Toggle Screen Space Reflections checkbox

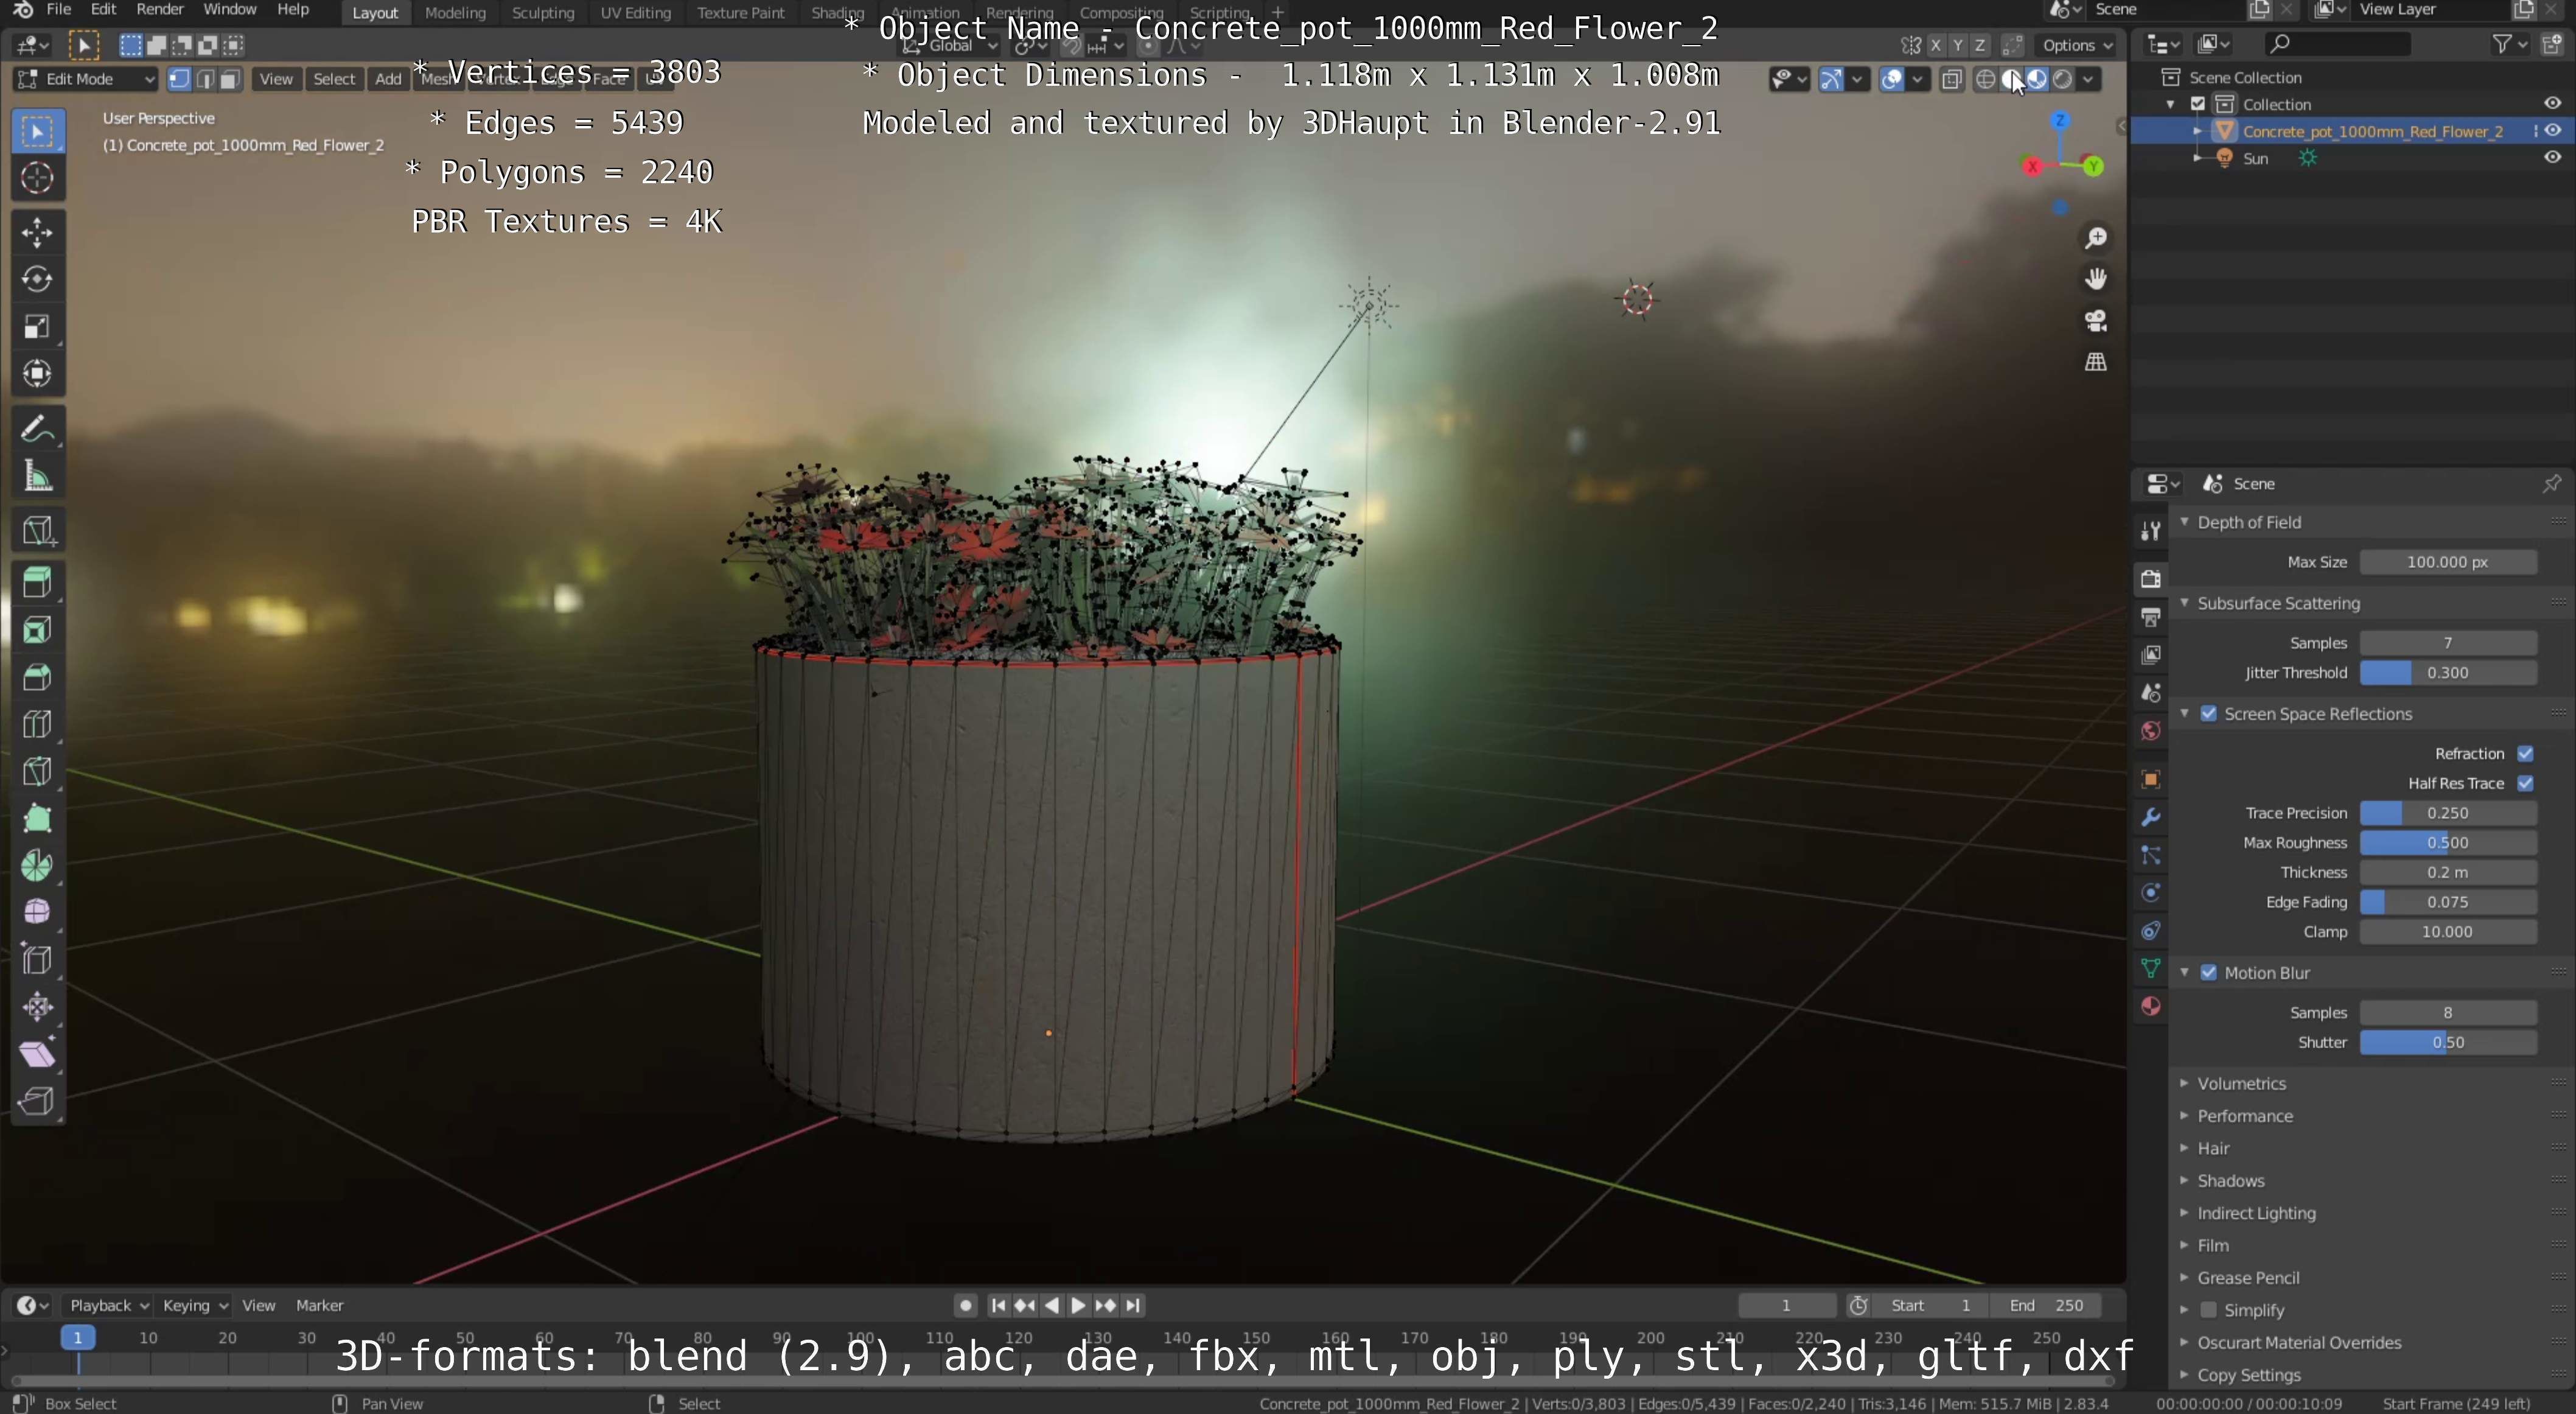[2209, 714]
